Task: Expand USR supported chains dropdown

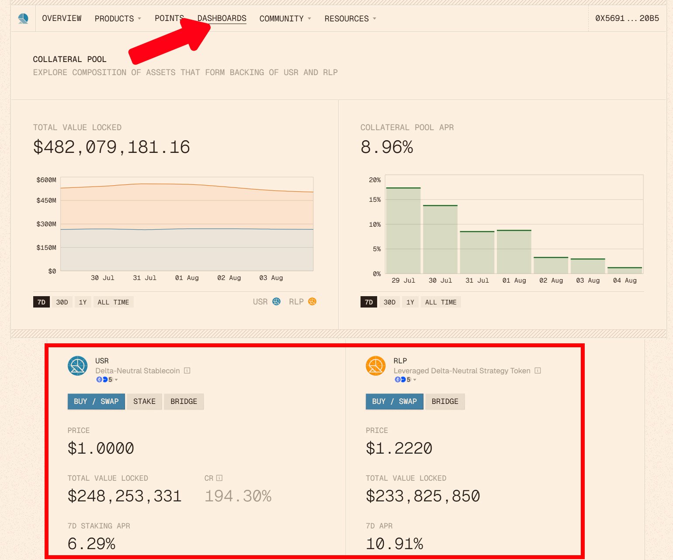Action: pyautogui.click(x=108, y=380)
